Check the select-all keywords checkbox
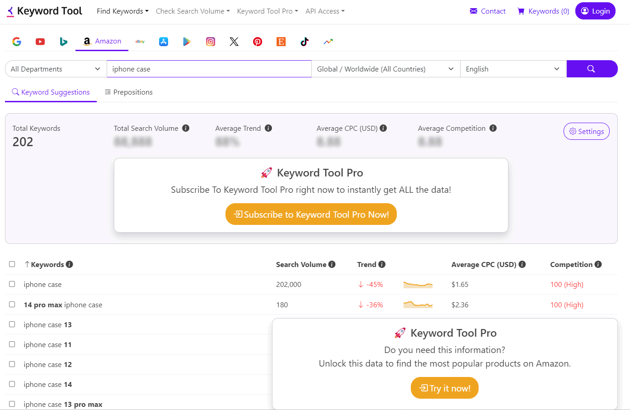This screenshot has width=630, height=410. tap(12, 264)
